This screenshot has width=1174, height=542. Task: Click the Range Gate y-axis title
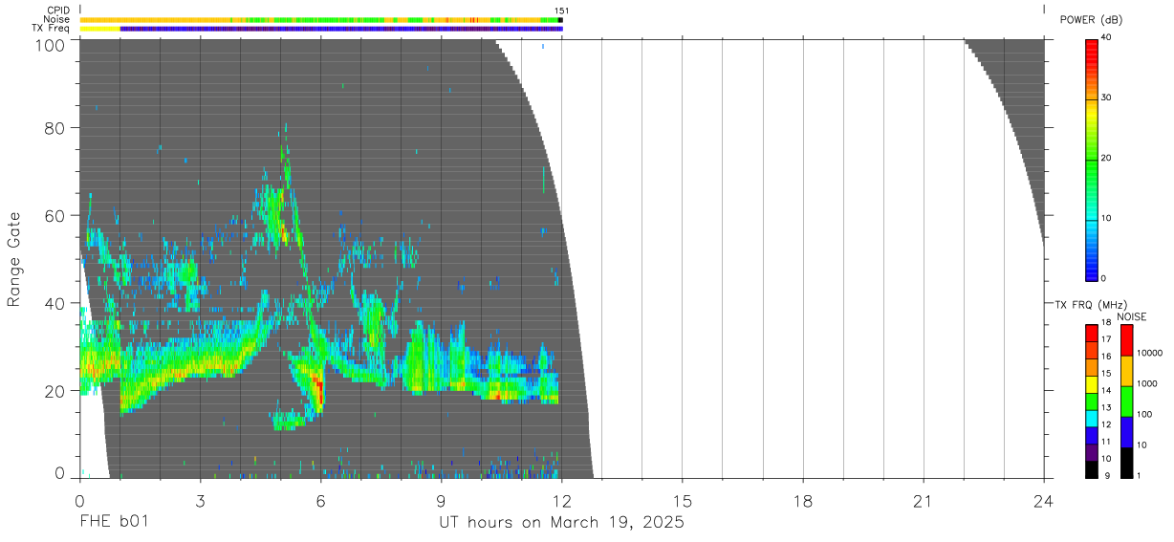point(14,259)
